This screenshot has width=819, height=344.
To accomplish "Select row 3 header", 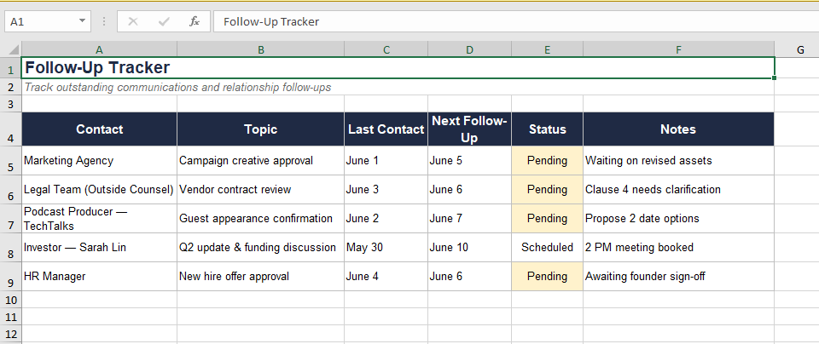I will click(x=11, y=104).
